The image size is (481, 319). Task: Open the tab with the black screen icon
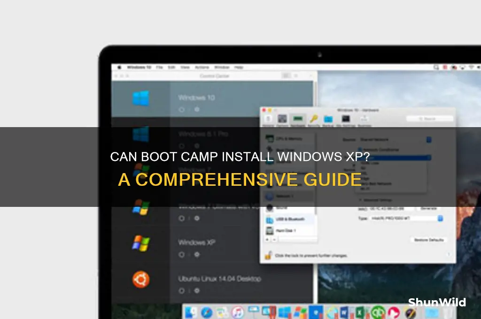click(x=346, y=121)
